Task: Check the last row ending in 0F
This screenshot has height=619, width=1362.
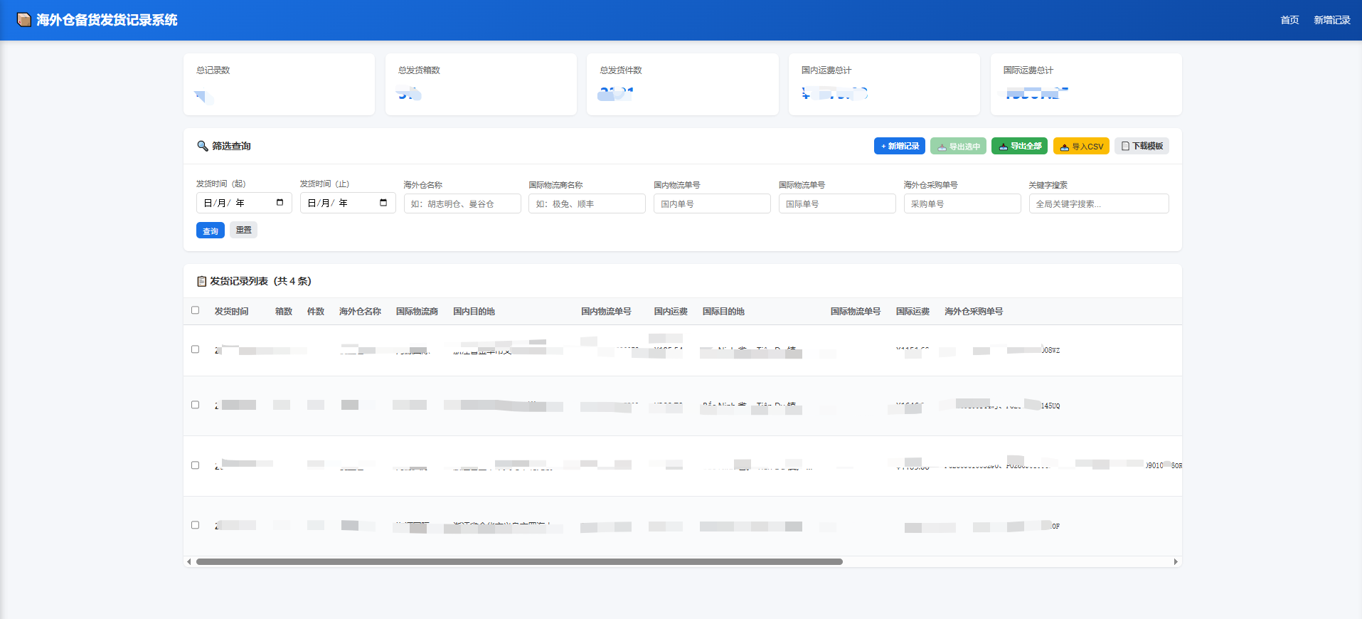Action: (195, 525)
